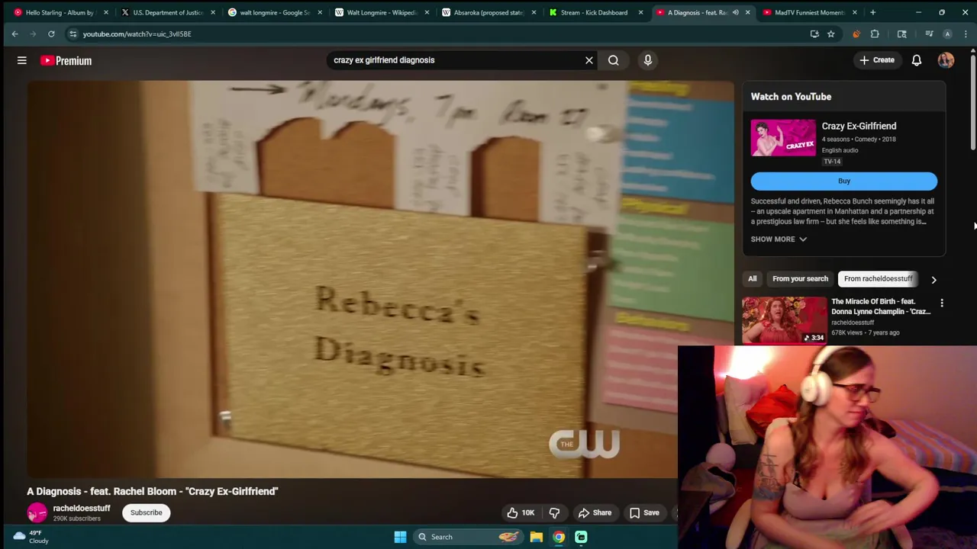Open the YouTube notifications bell

[917, 60]
